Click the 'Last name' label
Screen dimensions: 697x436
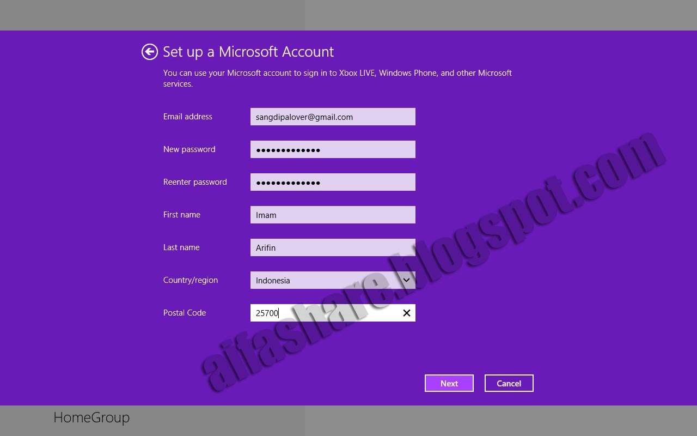(x=181, y=247)
